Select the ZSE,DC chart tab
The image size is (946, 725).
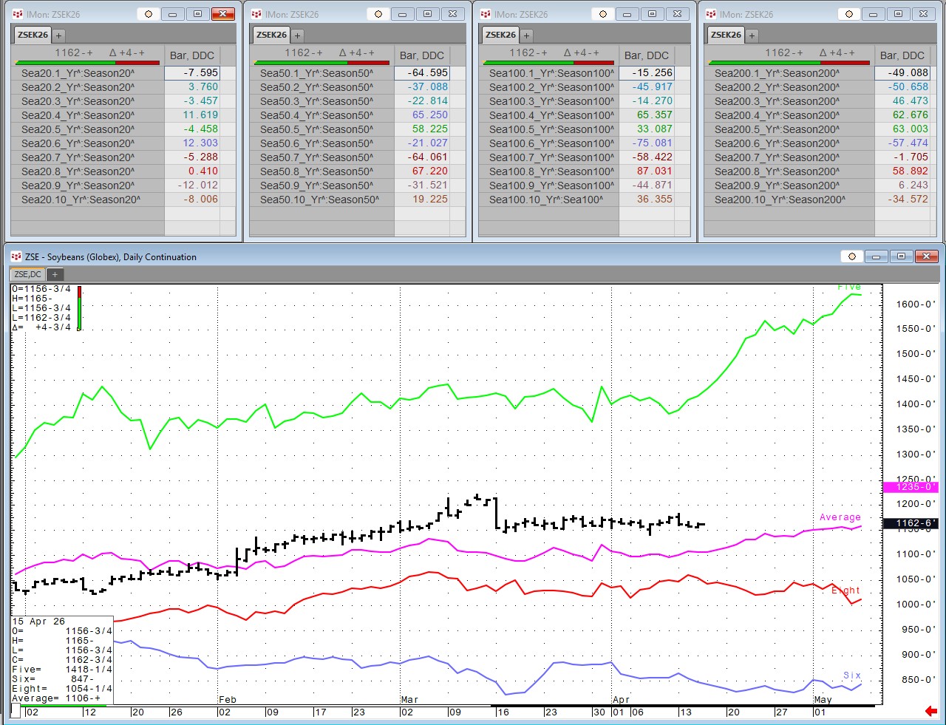pyautogui.click(x=27, y=274)
